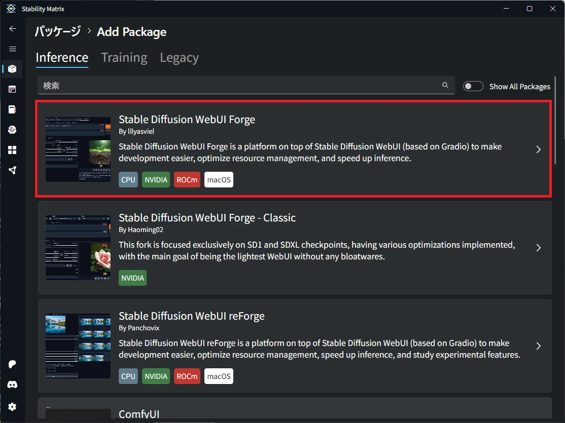Click CPU tag on WebUI Forge card
565x423 pixels.
pyautogui.click(x=128, y=180)
